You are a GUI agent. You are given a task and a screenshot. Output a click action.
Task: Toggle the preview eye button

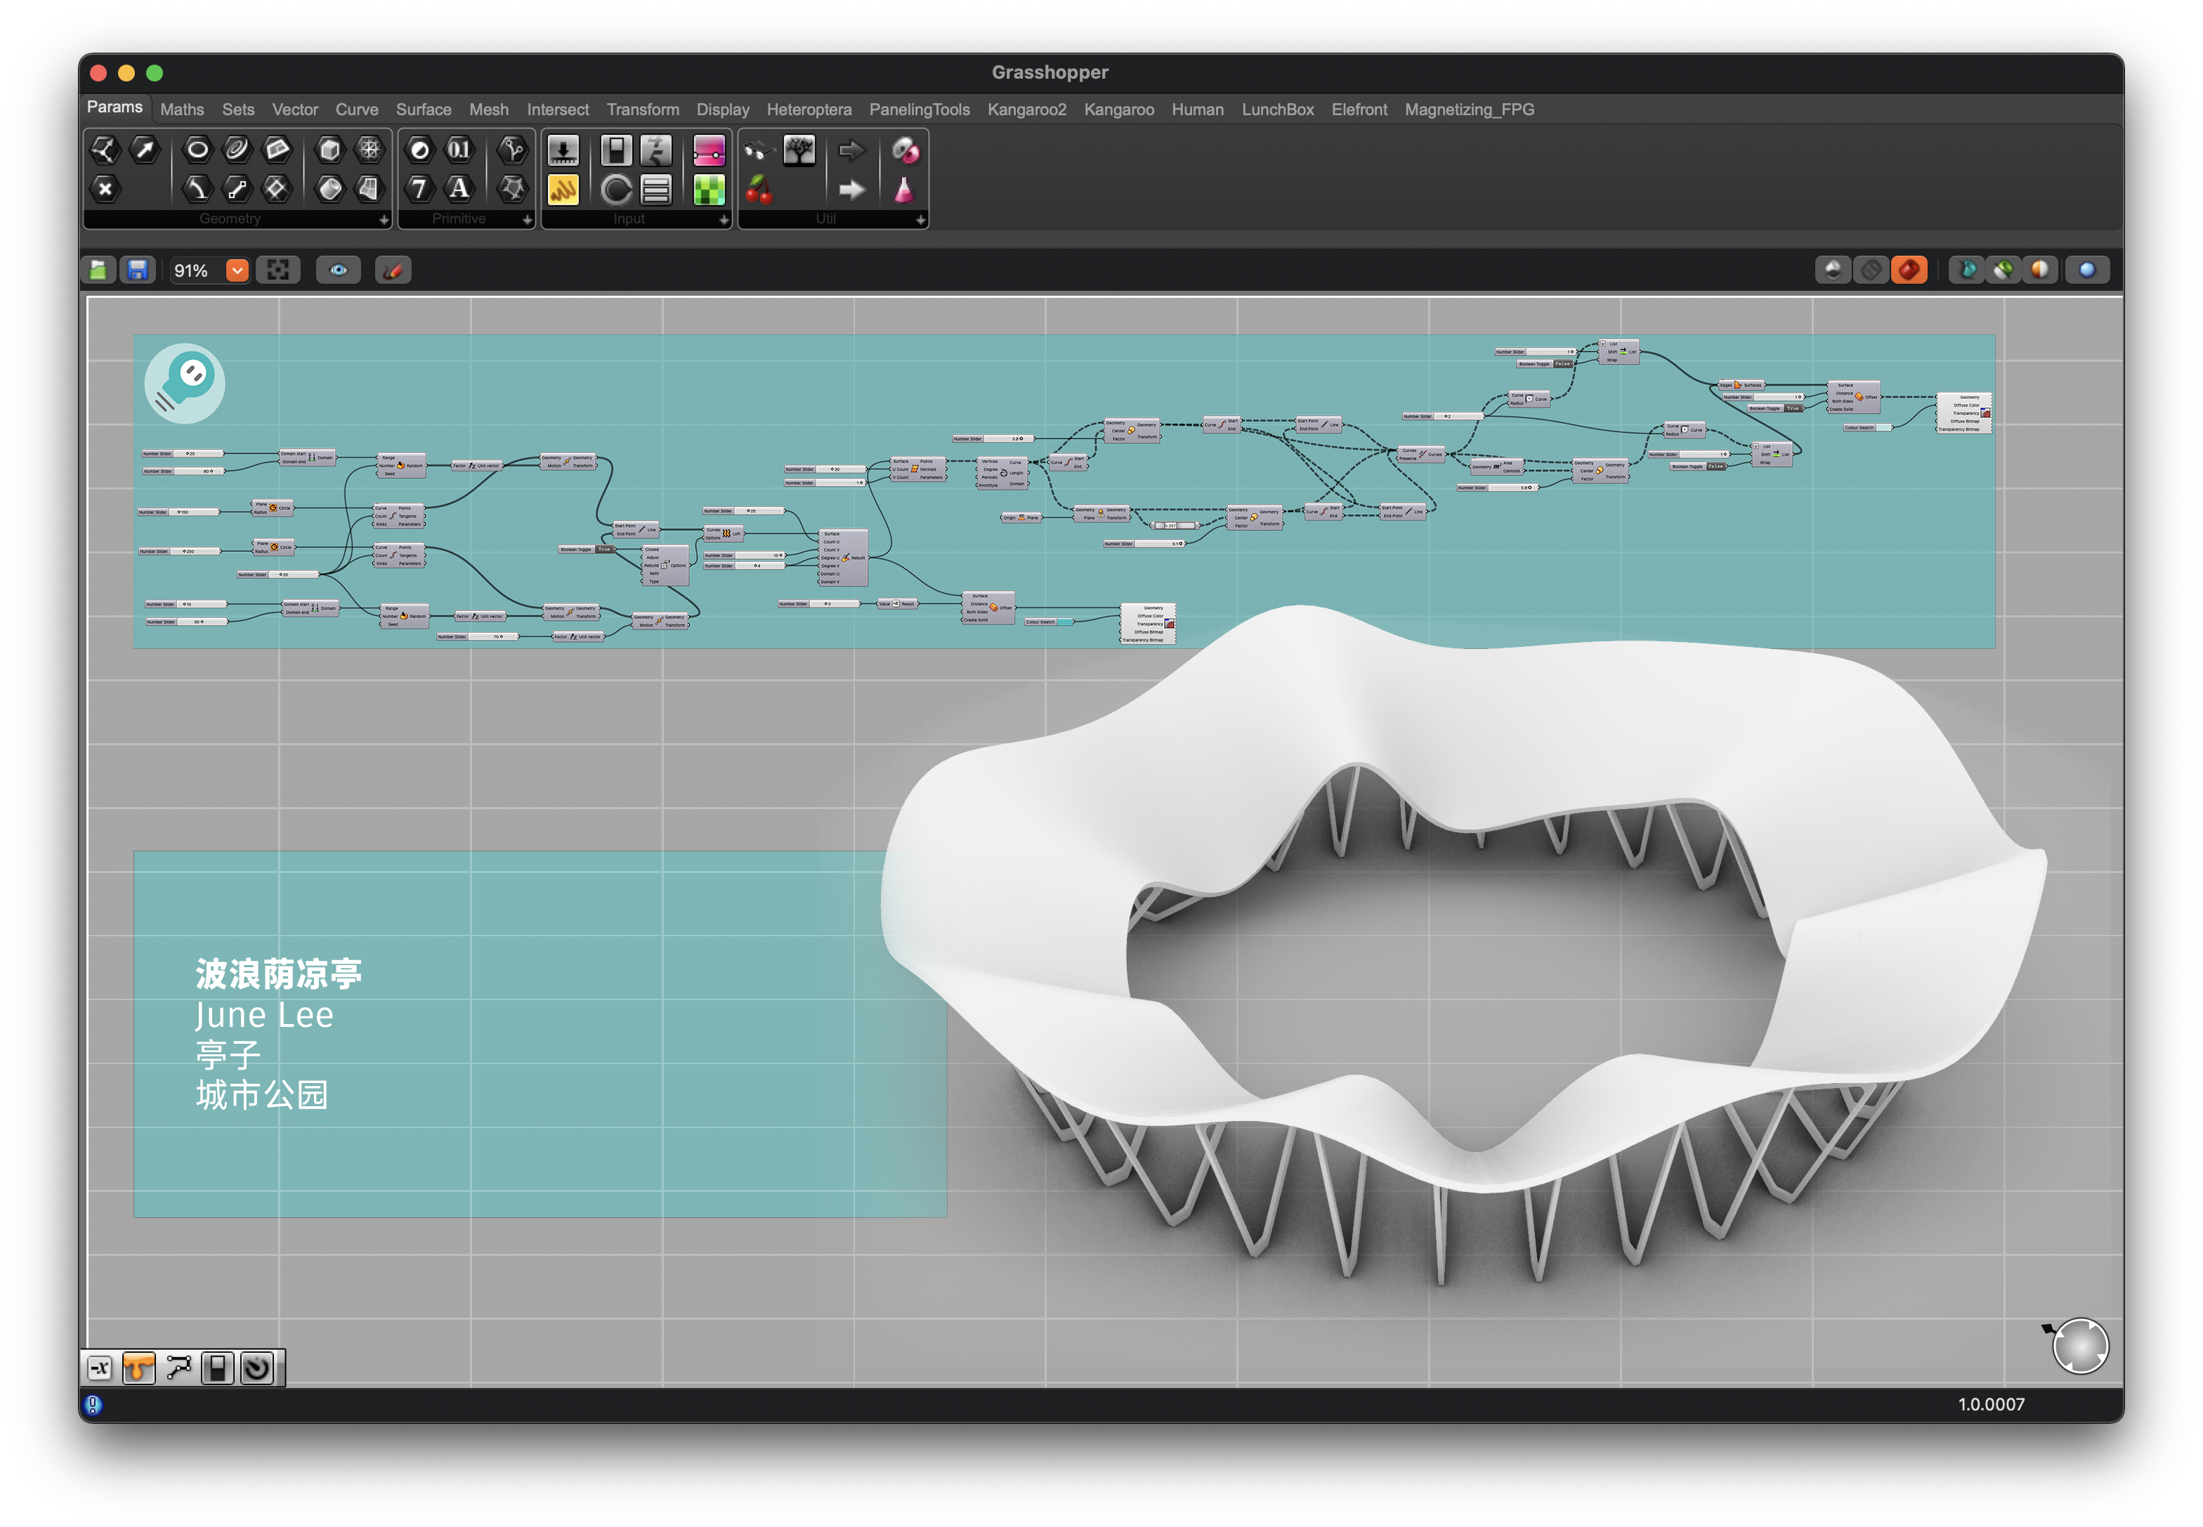pos(339,270)
